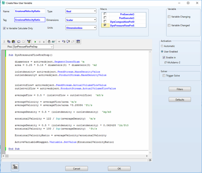Click line number 26 in status bar
Screen dimensions: 202x173
(x=150, y=160)
